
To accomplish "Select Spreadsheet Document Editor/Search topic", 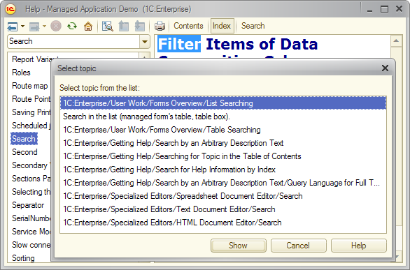I will [x=223, y=196].
